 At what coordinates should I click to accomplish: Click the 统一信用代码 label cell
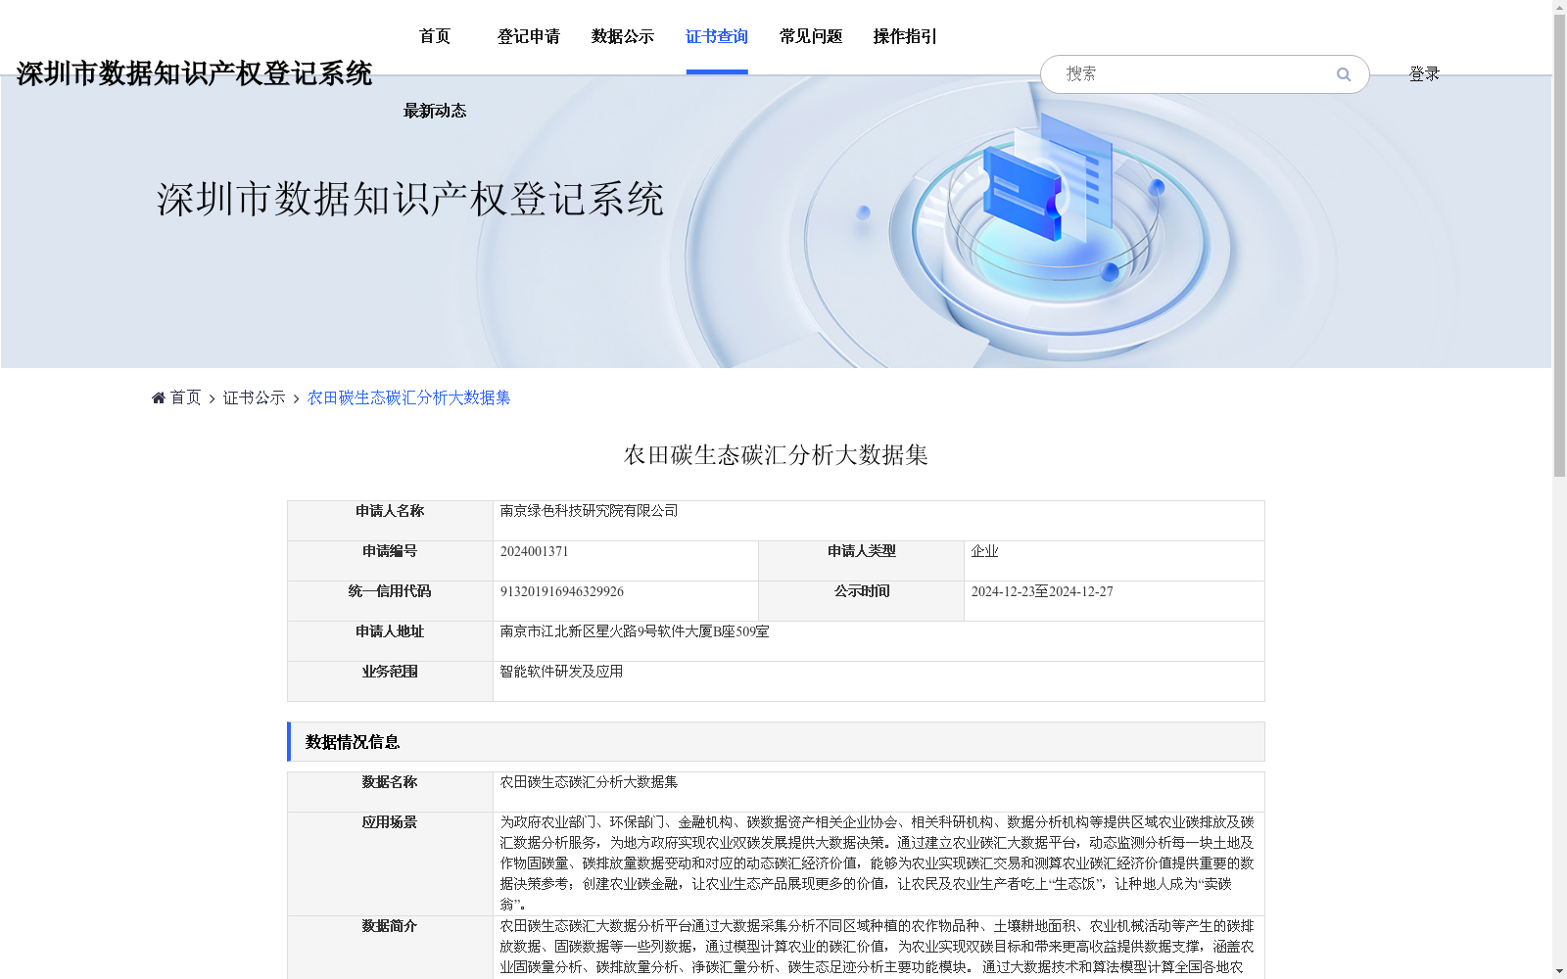point(390,601)
